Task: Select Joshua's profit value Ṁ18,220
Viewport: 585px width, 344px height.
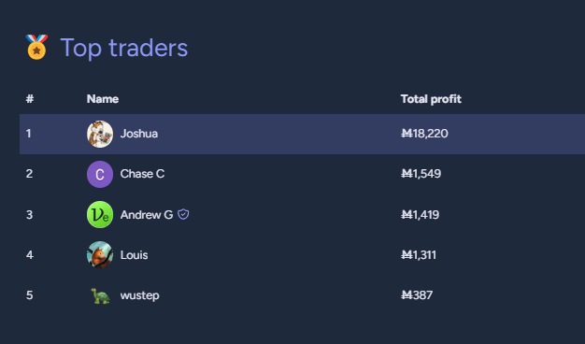Action: [x=424, y=134]
